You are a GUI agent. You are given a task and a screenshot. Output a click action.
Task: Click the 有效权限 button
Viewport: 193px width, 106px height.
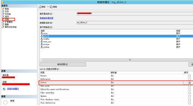coord(63,64)
